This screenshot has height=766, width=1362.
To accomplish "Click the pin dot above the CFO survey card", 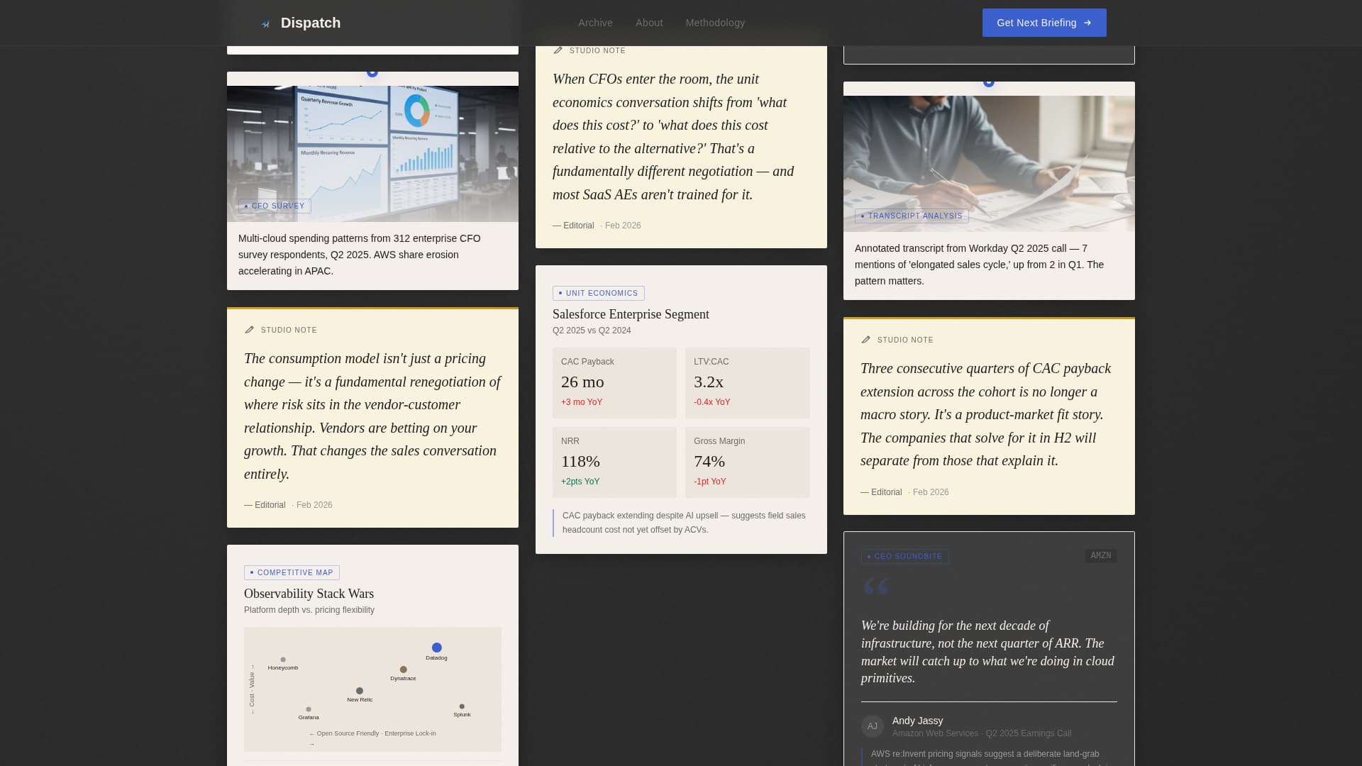I will [x=372, y=72].
